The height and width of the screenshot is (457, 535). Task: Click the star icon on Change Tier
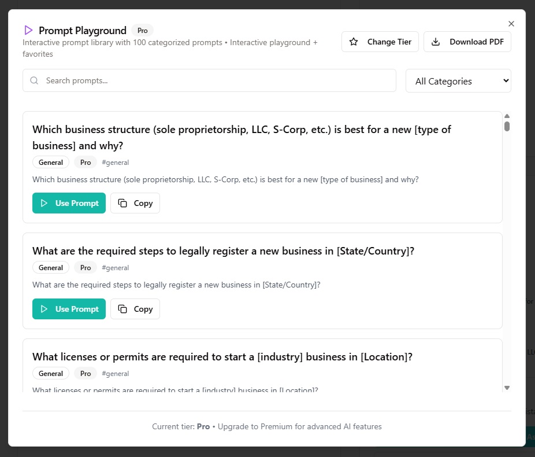(354, 42)
